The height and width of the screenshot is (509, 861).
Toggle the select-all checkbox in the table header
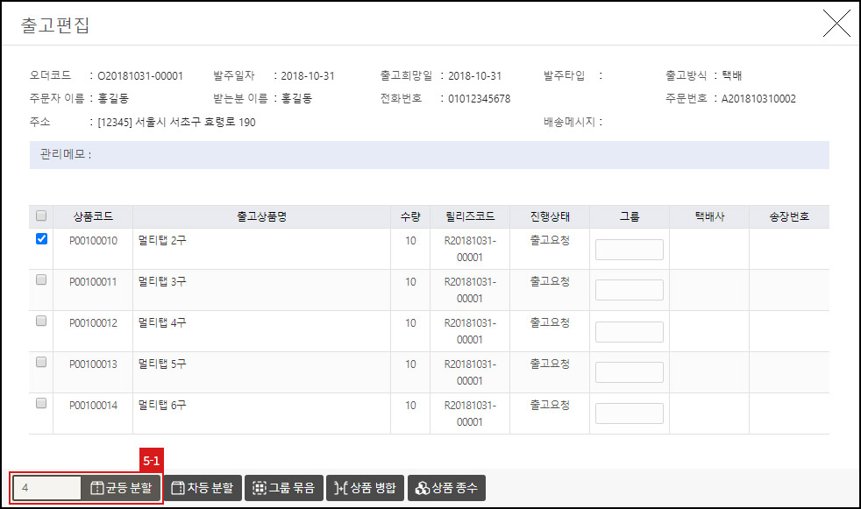[x=39, y=216]
